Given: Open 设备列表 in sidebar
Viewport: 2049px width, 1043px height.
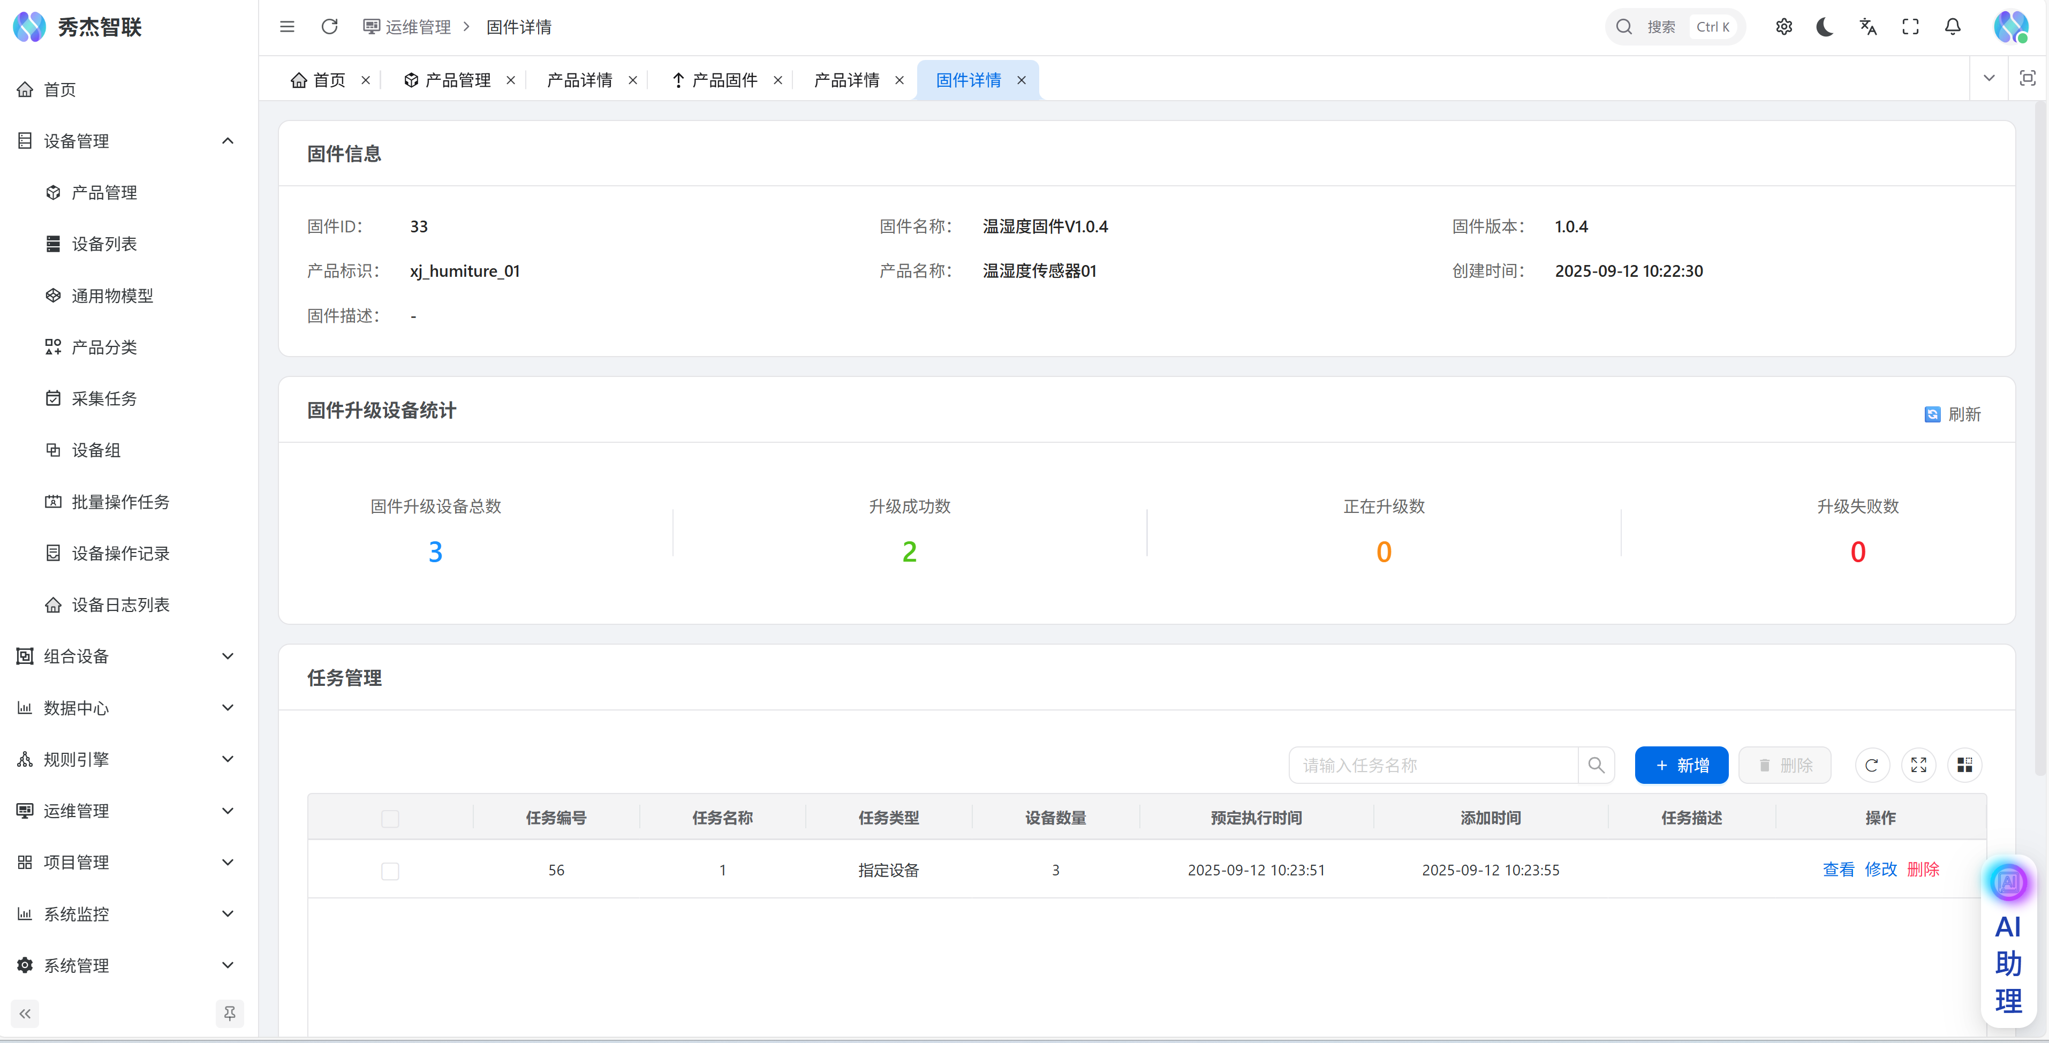Looking at the screenshot, I should [104, 244].
